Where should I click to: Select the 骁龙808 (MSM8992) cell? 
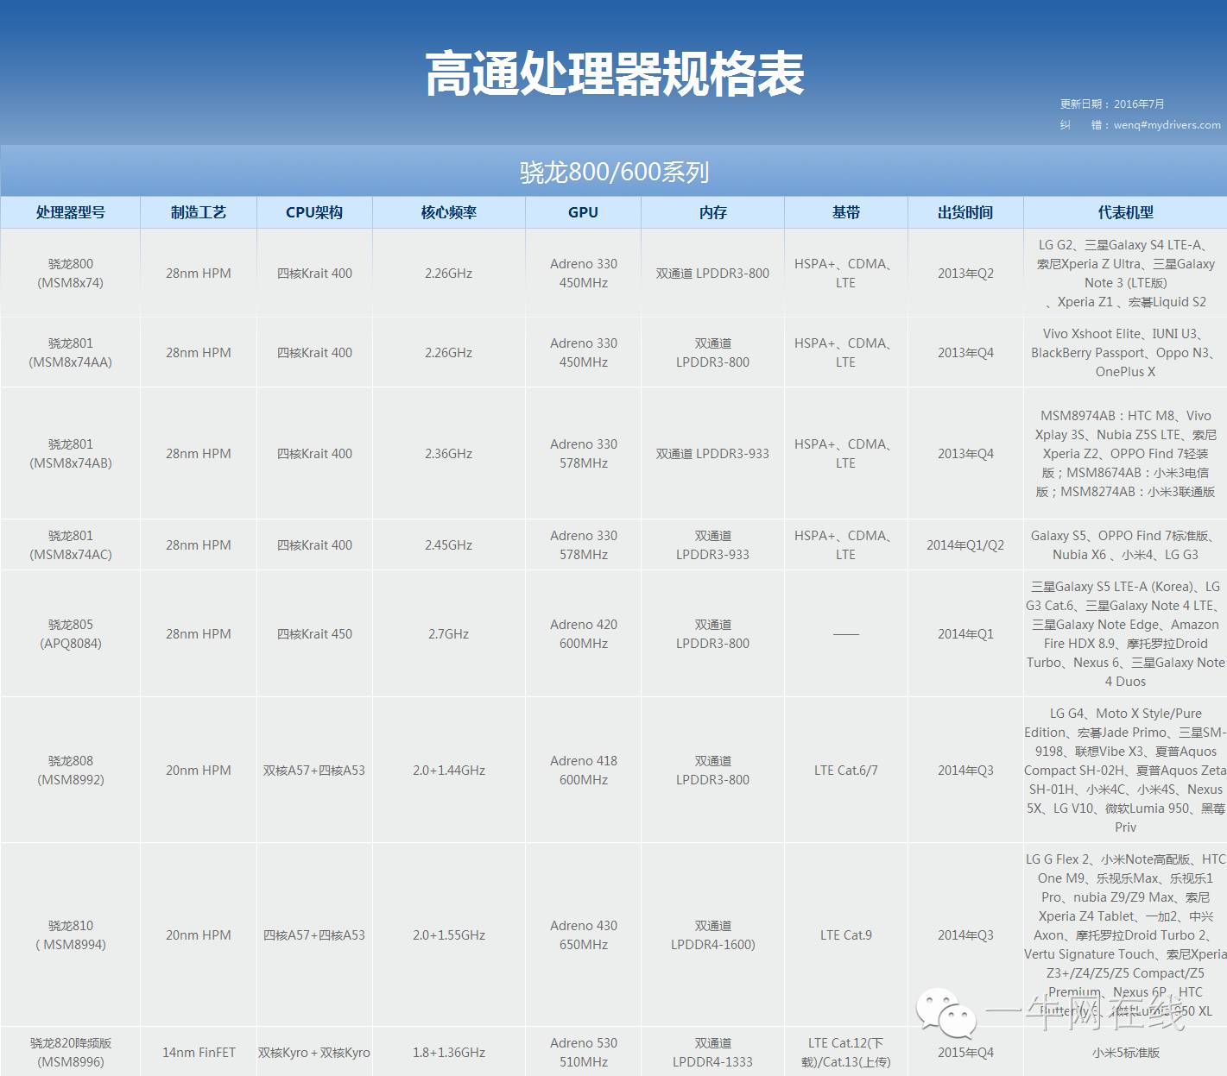click(71, 771)
